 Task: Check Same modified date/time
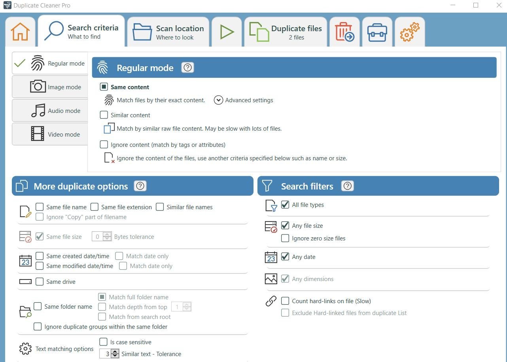[x=40, y=266]
